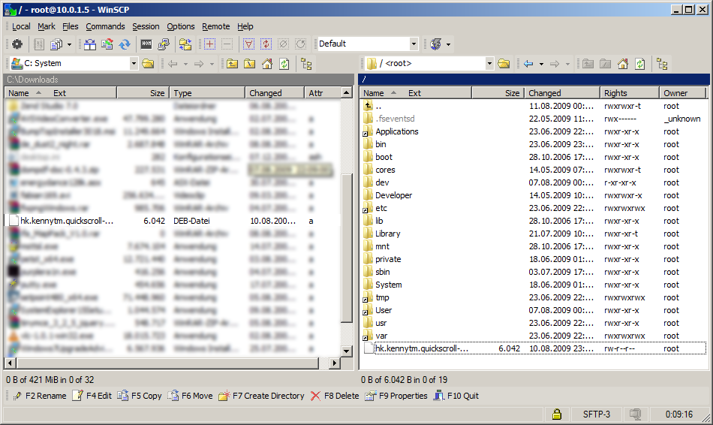Click the padlock icon in status bar

(557, 414)
